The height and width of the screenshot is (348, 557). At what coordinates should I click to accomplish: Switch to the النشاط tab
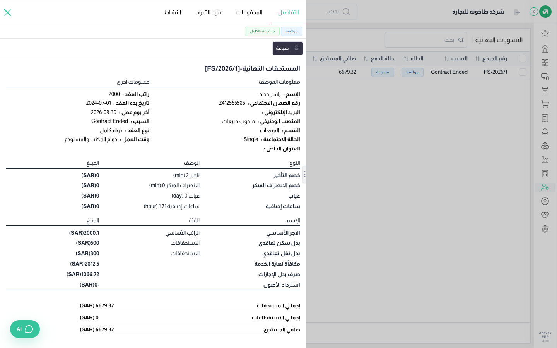coord(173,12)
